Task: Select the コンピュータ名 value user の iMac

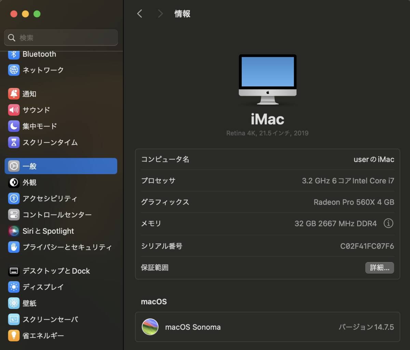Action: 374,159
